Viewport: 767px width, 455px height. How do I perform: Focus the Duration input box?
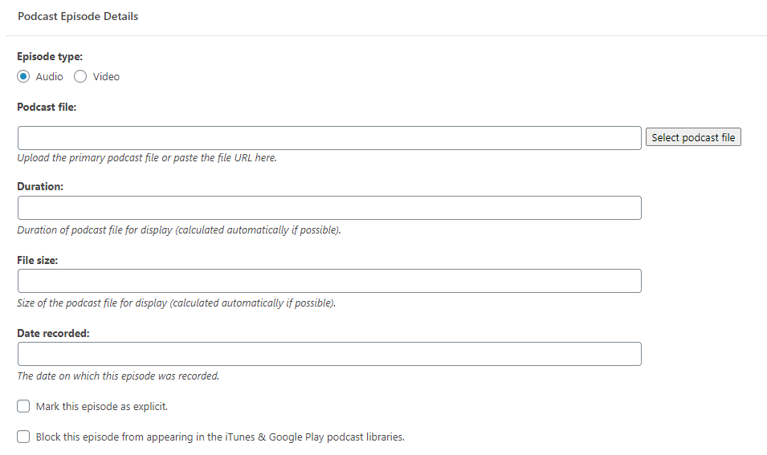coord(329,208)
